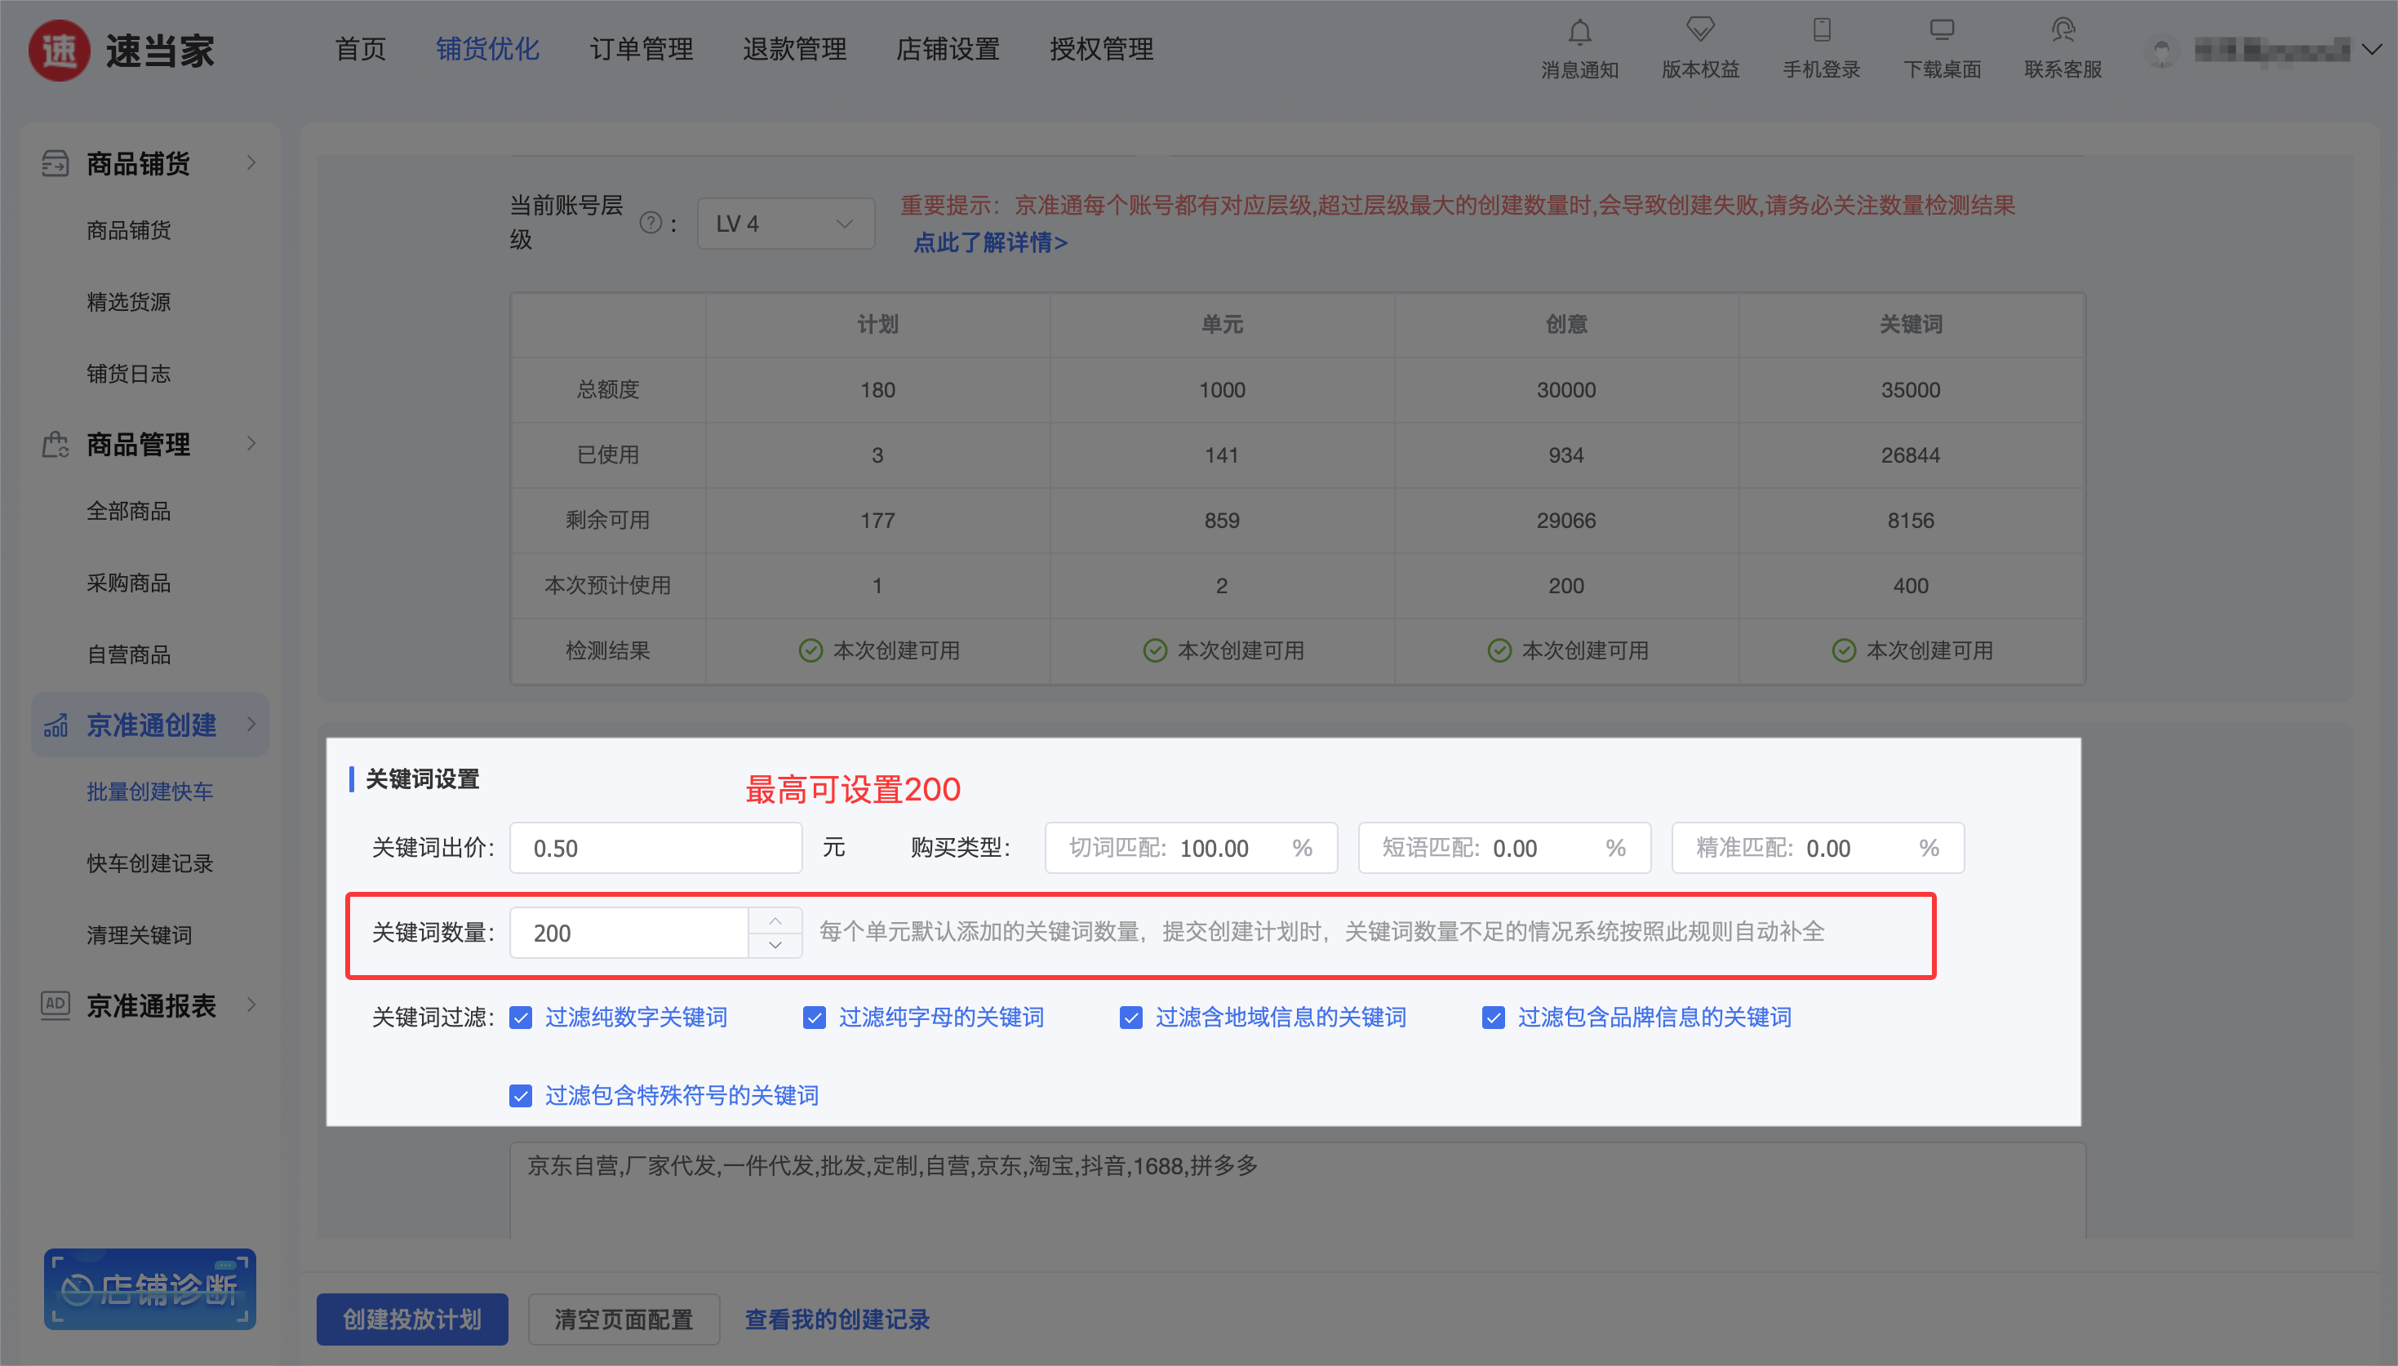2398x1366 pixels.
Task: Disable 过滤包含特殊符号的关键词 checkbox
Action: click(x=521, y=1096)
